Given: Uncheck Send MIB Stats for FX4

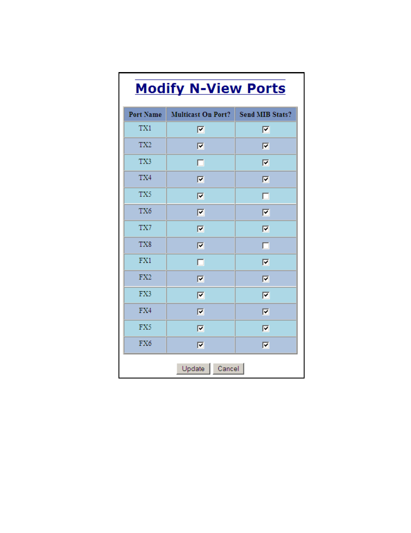Looking at the screenshot, I should (x=266, y=312).
